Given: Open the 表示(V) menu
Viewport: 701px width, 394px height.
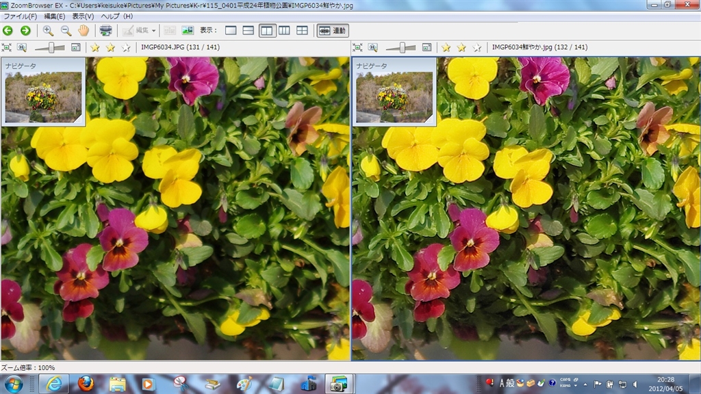Looking at the screenshot, I should tap(83, 16).
